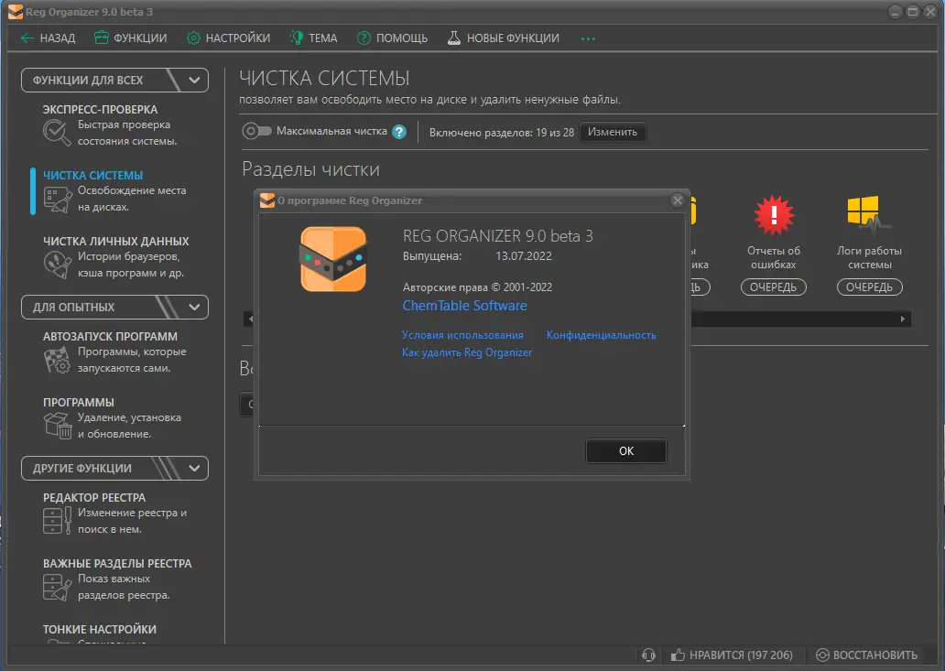This screenshot has height=671, width=945.
Task: Click the Reg Organizer title bar app icon
Action: (15, 12)
